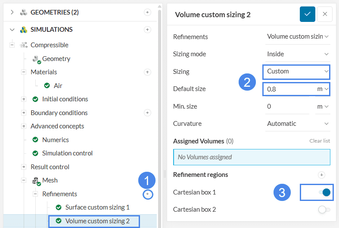
Task: Add a material using the plus icon
Action: point(147,72)
